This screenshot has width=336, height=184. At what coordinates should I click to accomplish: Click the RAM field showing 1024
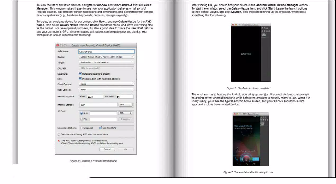pyautogui.click(x=95, y=97)
